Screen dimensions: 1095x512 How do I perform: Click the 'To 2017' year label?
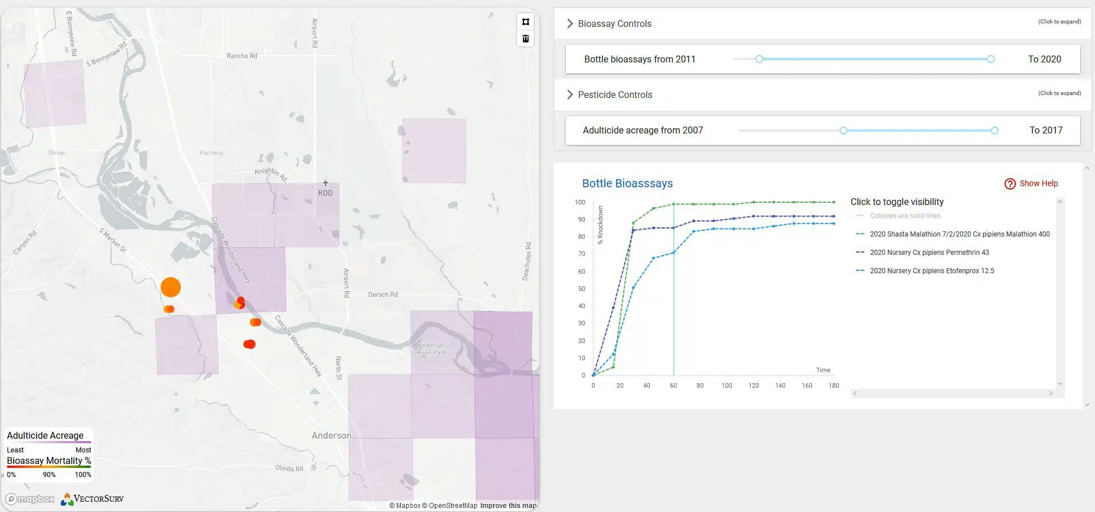pyautogui.click(x=1046, y=130)
